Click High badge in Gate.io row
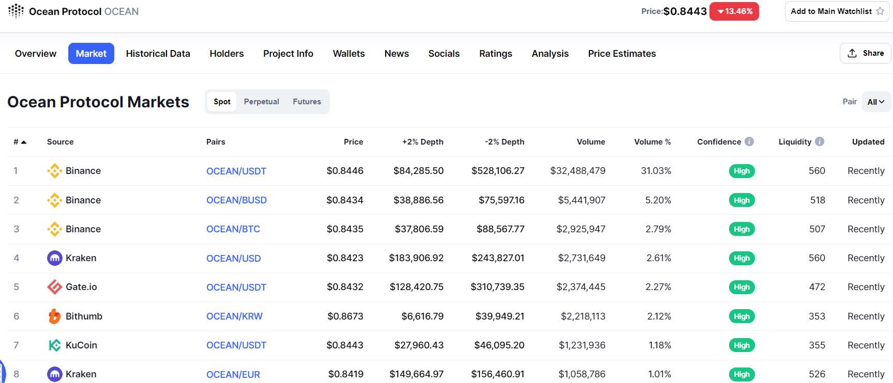Viewport: 893px width, 383px height. [x=741, y=287]
